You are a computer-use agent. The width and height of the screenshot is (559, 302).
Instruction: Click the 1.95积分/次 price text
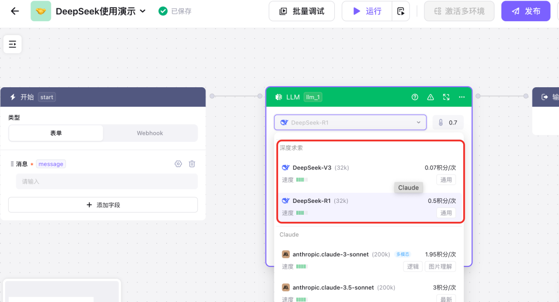[x=440, y=255]
